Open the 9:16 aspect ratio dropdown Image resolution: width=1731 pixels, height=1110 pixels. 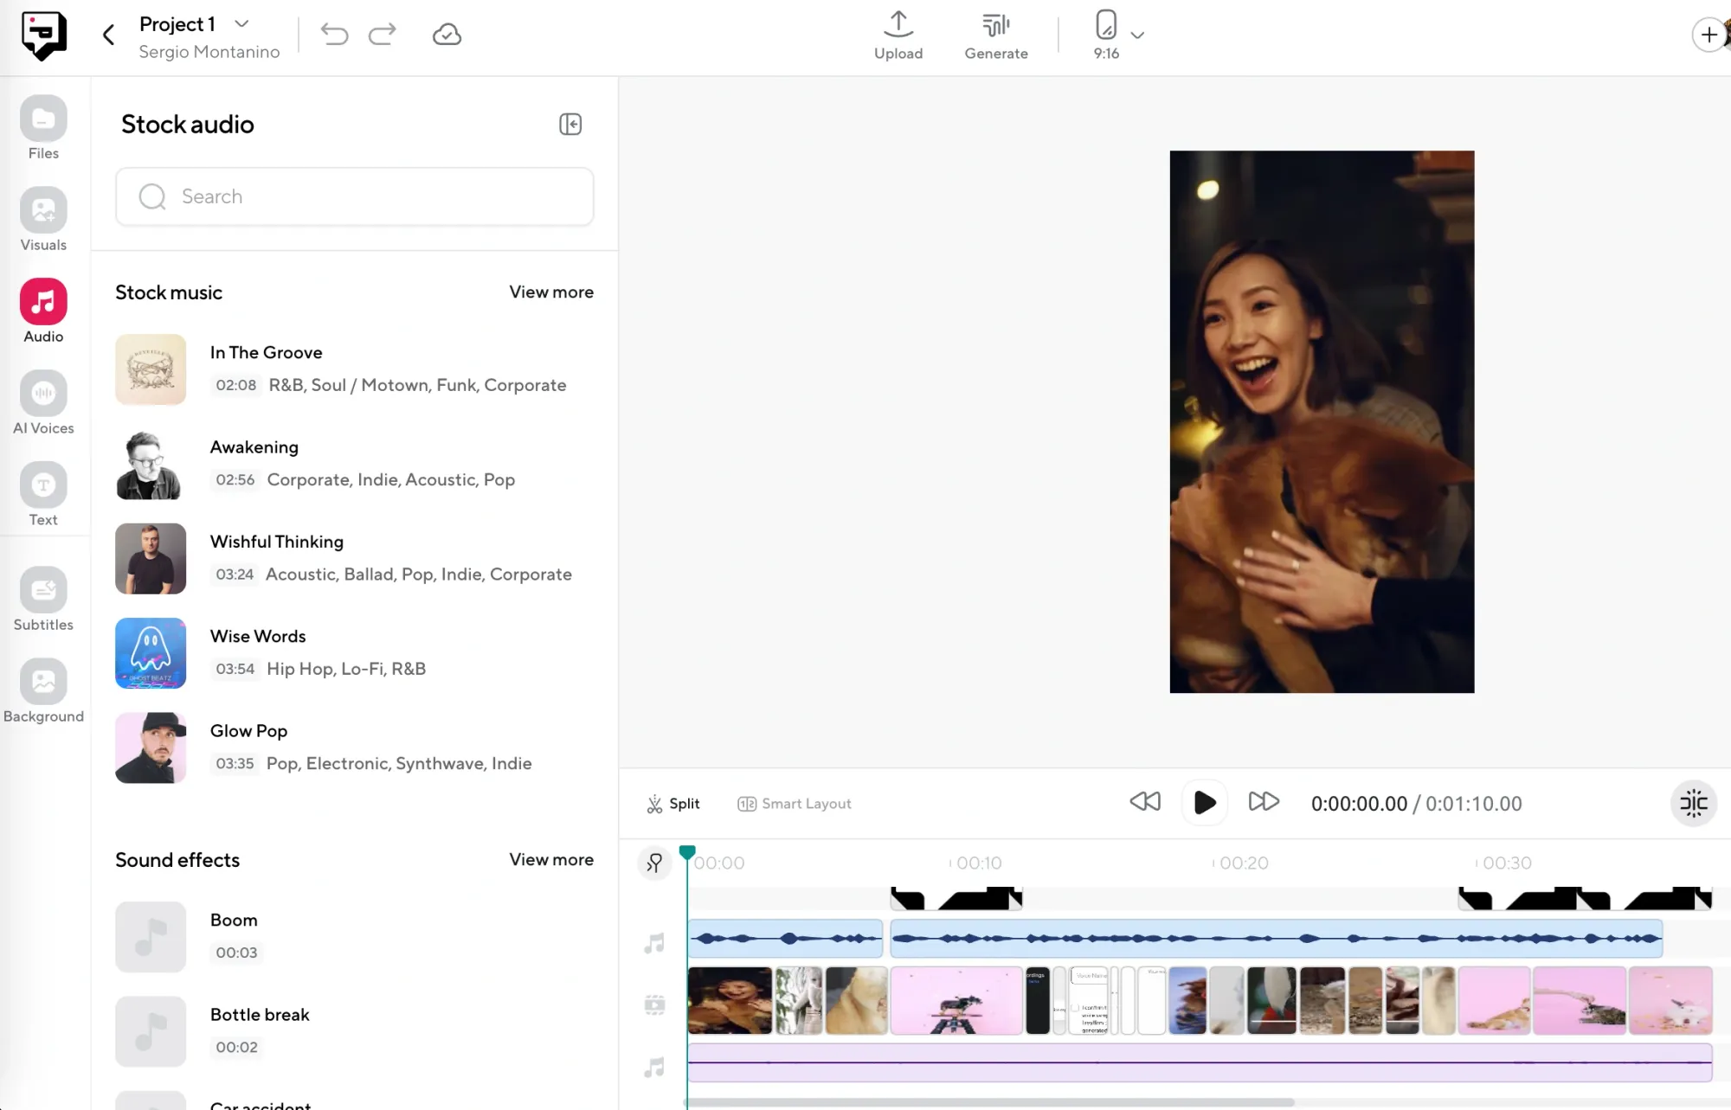pos(1137,35)
